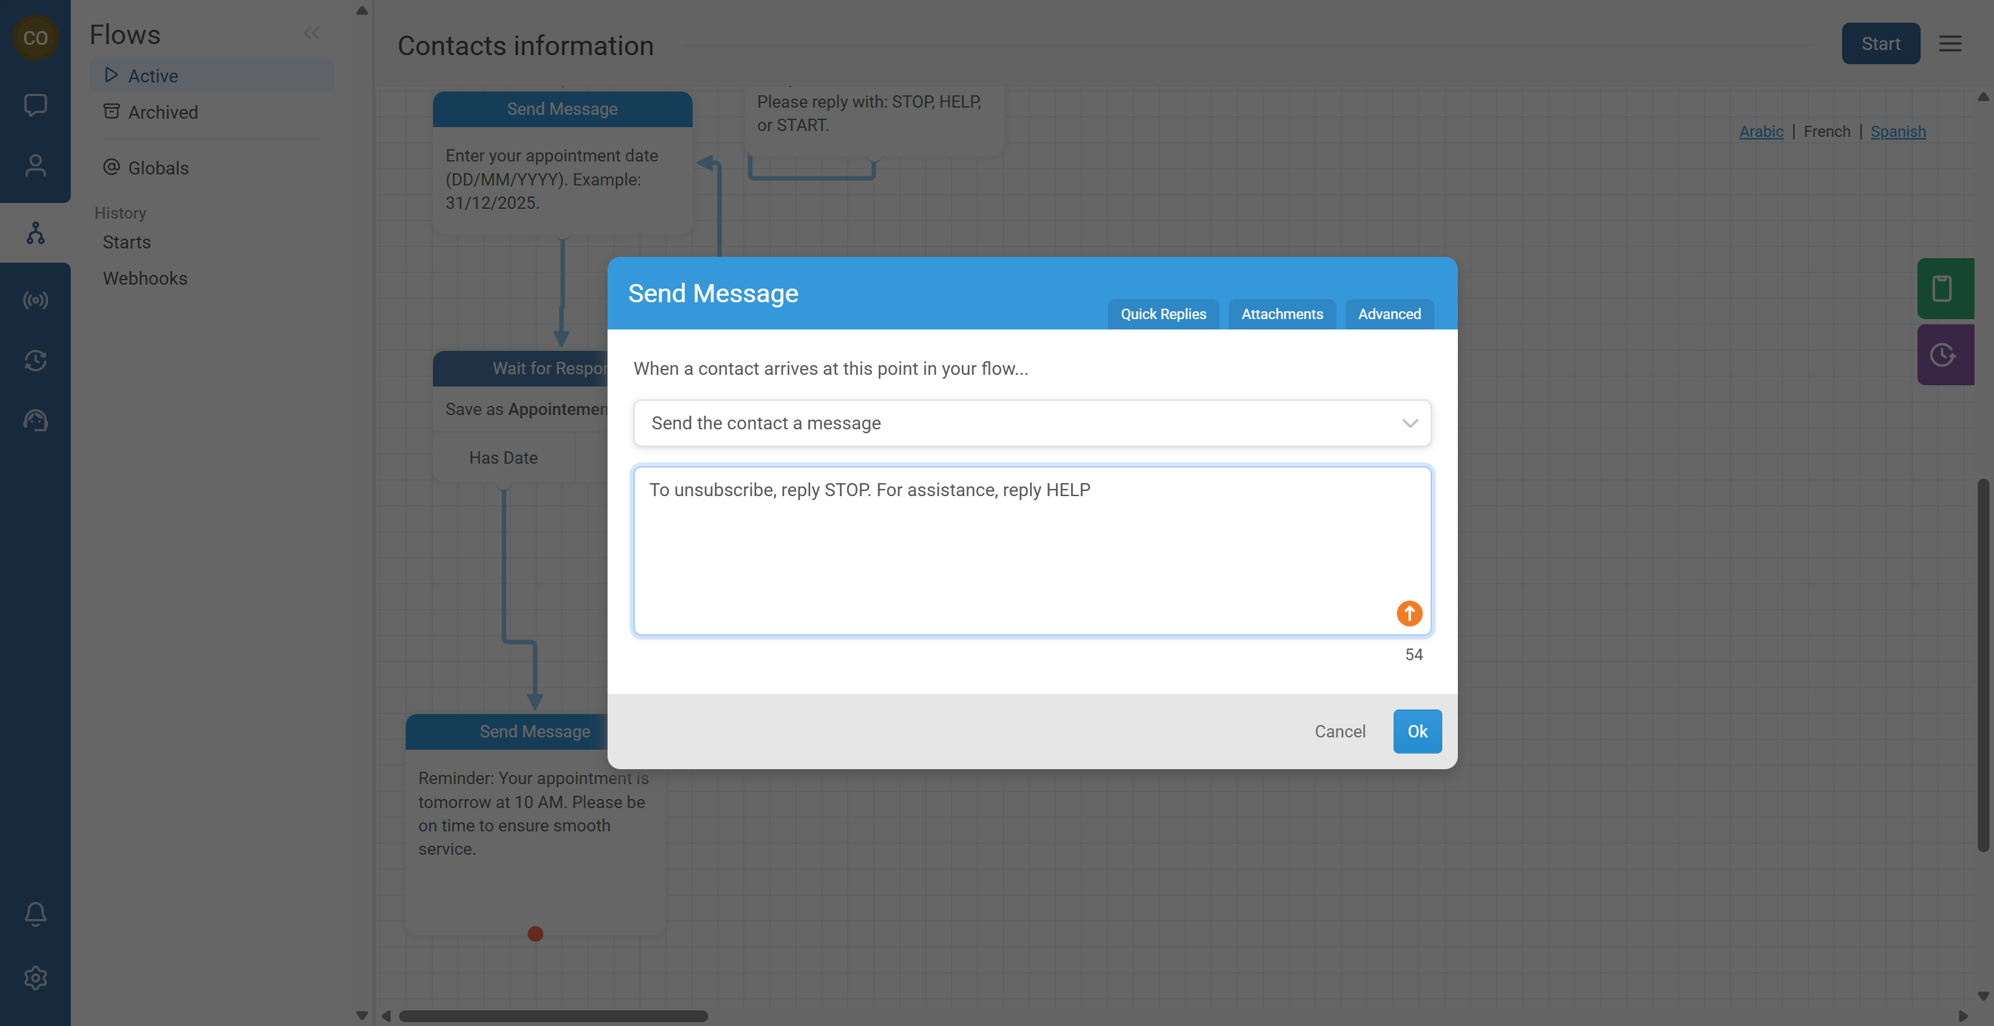The width and height of the screenshot is (1994, 1026).
Task: Open the settings gear
Action: tap(36, 977)
